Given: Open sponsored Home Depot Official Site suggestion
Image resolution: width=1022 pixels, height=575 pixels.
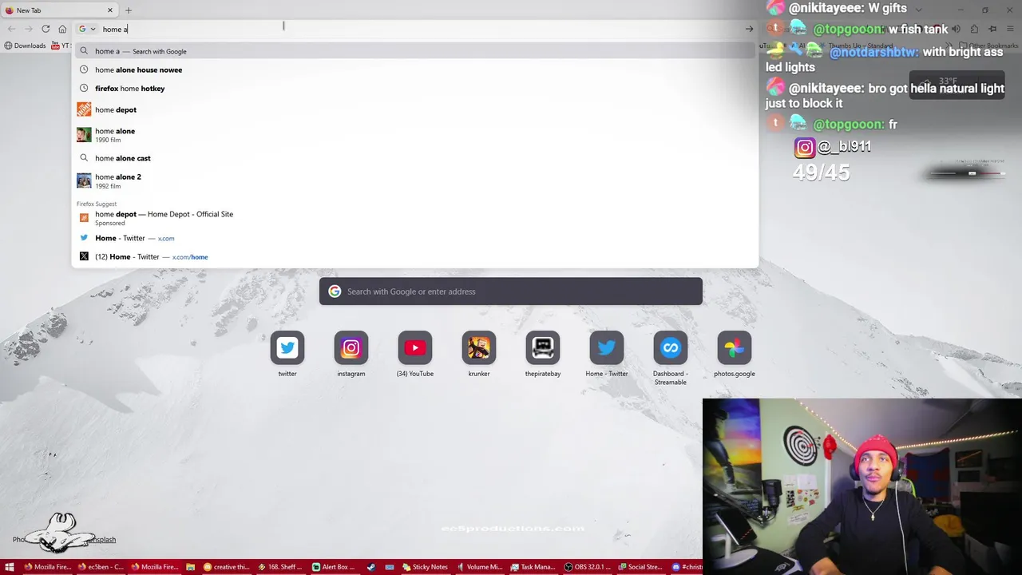Looking at the screenshot, I should tap(415, 218).
